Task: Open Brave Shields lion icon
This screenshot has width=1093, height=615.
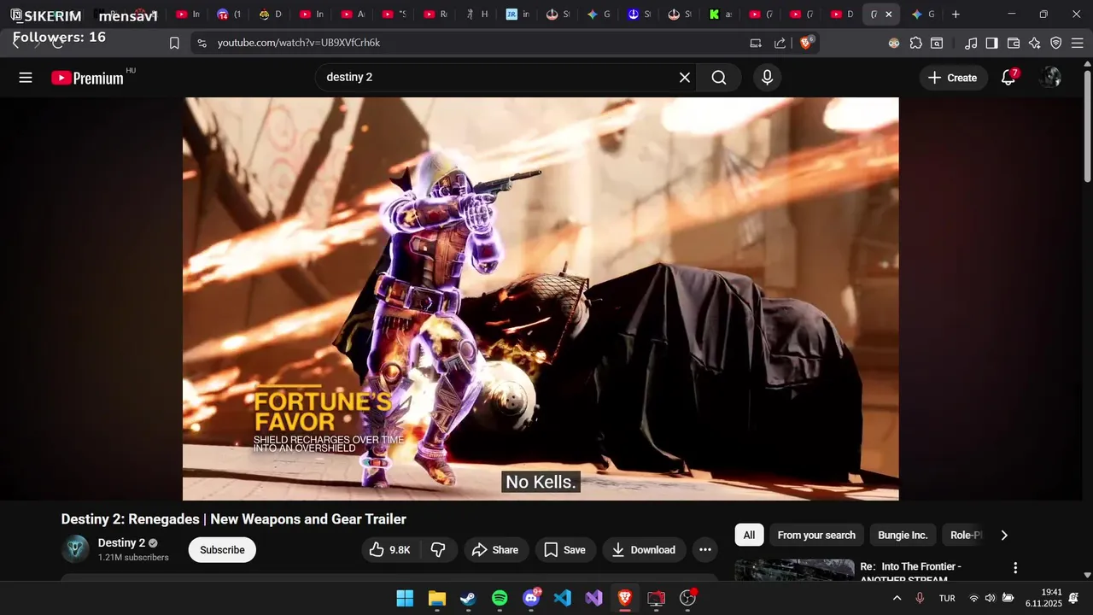Action: coord(806,43)
